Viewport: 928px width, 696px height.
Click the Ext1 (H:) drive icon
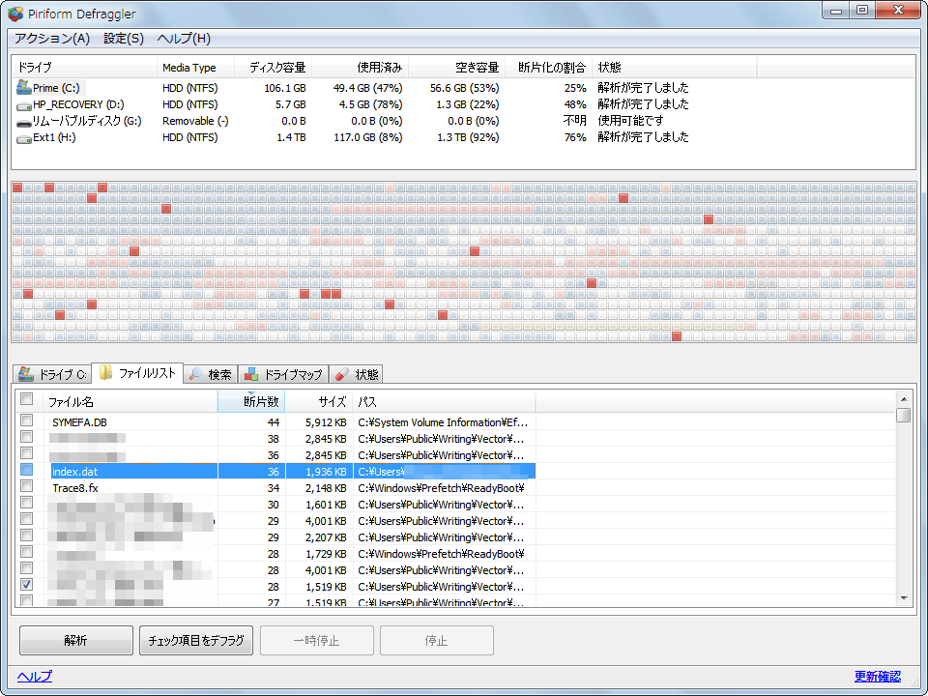[x=23, y=138]
